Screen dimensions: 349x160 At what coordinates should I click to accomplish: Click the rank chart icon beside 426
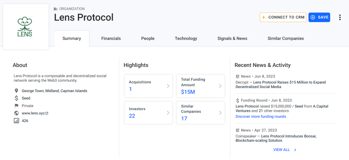coord(16,121)
